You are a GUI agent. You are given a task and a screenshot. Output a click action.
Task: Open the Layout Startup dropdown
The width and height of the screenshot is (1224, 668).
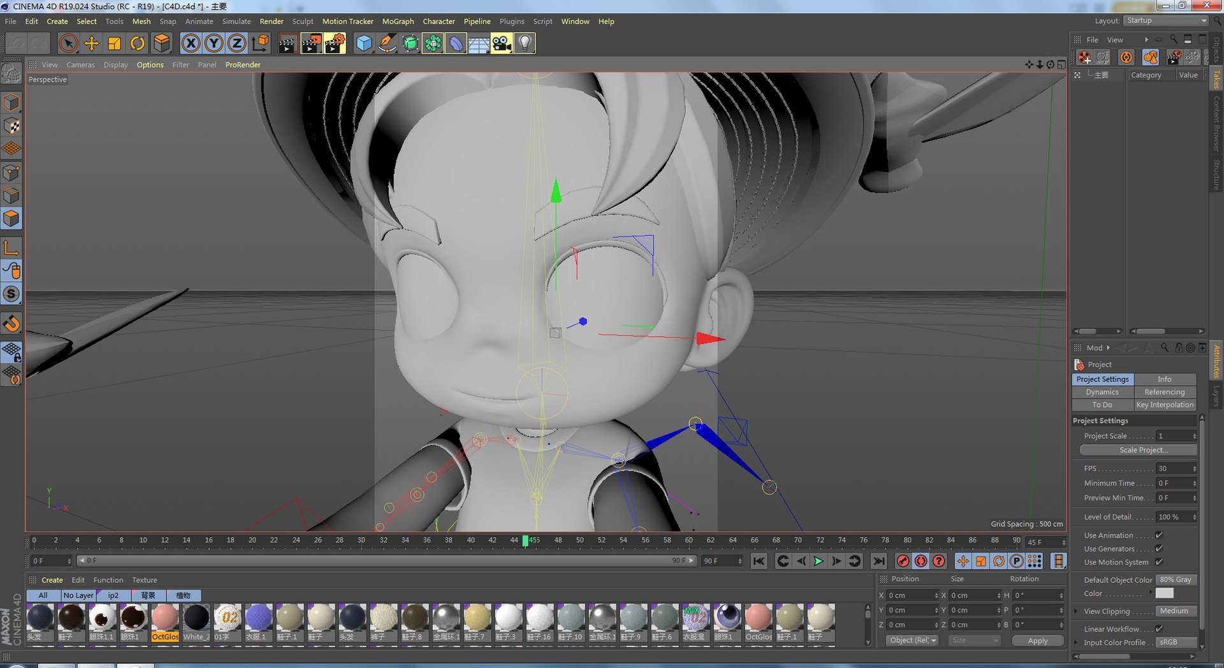[x=1166, y=20]
